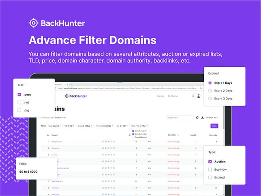Expand the Type: Expired filter dropdown
Image resolution: width=261 pixels, height=196 pixels.
coord(54,126)
